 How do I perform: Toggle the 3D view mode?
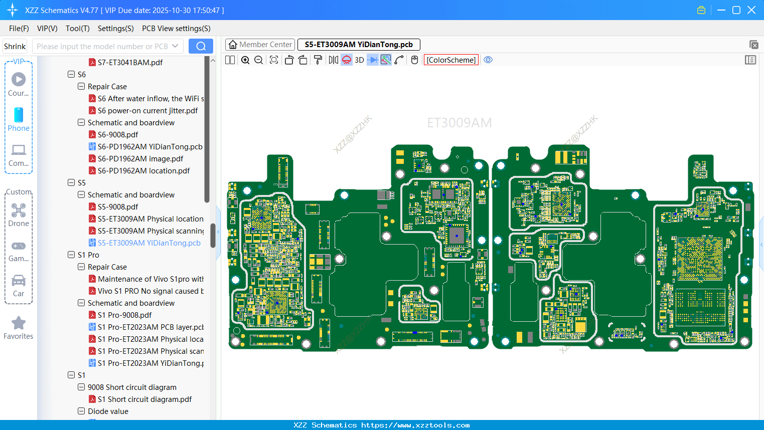click(x=359, y=60)
